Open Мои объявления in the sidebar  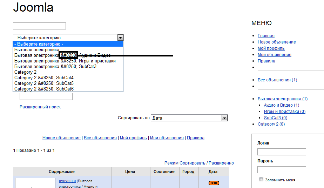tap(275, 54)
